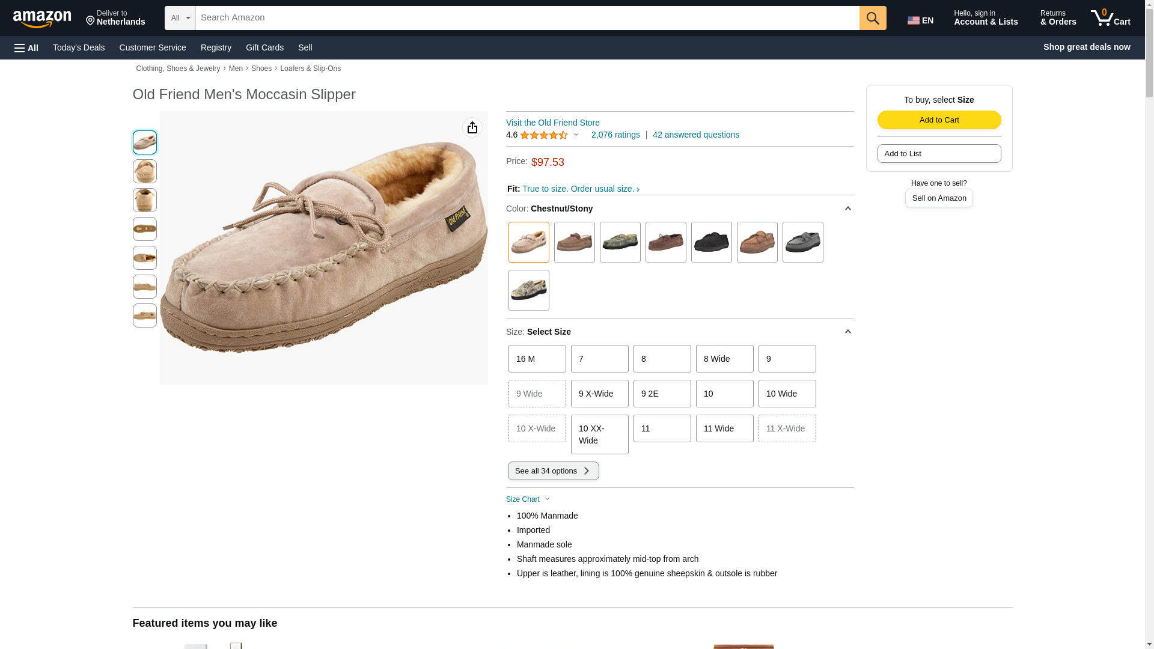Image resolution: width=1154 pixels, height=649 pixels.
Task: Click the search magnifier Go button
Action: [x=873, y=18]
